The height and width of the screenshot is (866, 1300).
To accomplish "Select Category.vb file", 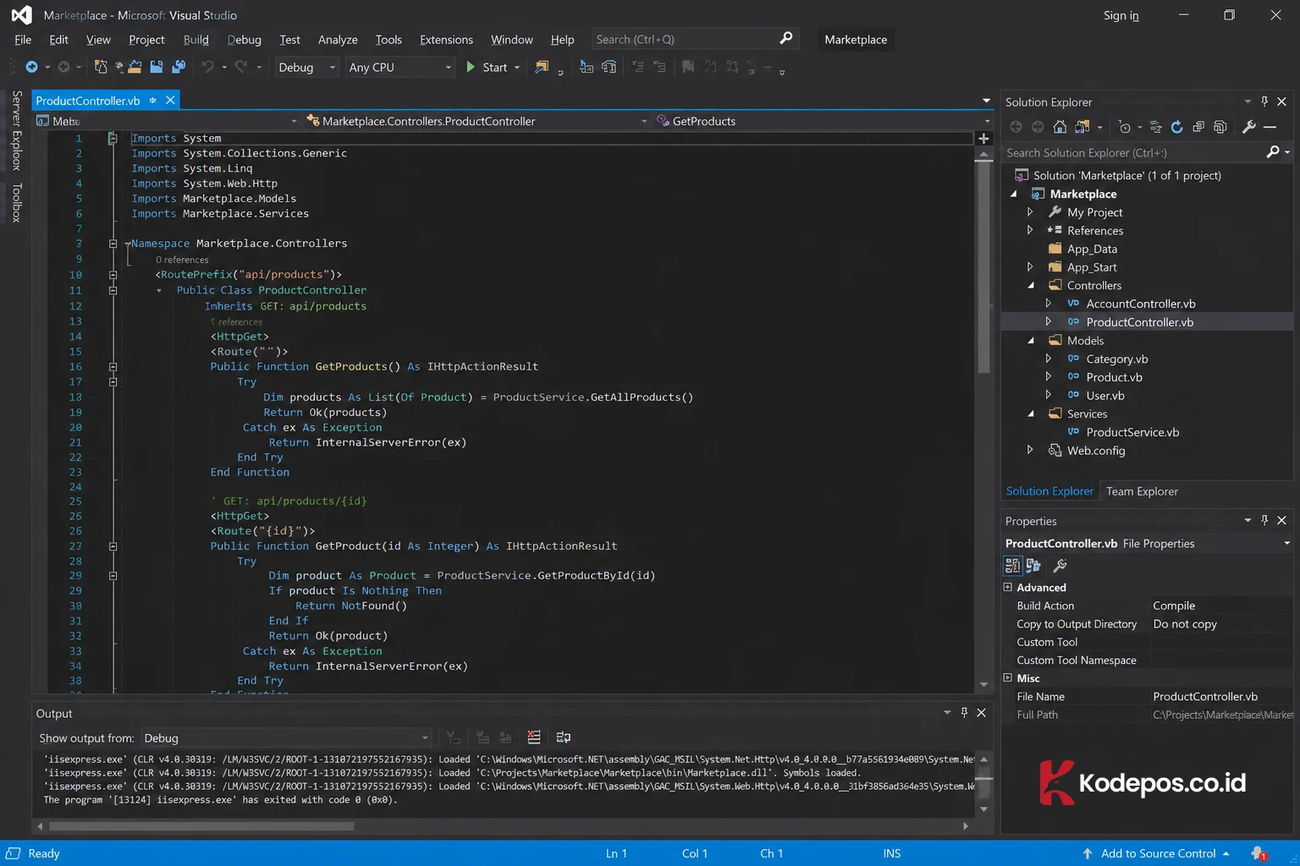I will (1116, 359).
